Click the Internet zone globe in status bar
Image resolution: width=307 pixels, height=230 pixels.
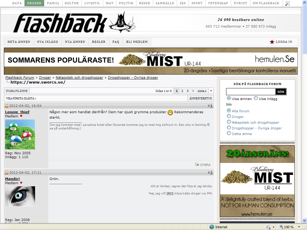click(x=212, y=227)
